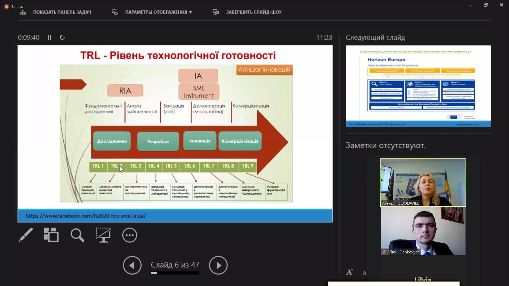Select Агенція GOODWILL video tile

pyautogui.click(x=423, y=182)
